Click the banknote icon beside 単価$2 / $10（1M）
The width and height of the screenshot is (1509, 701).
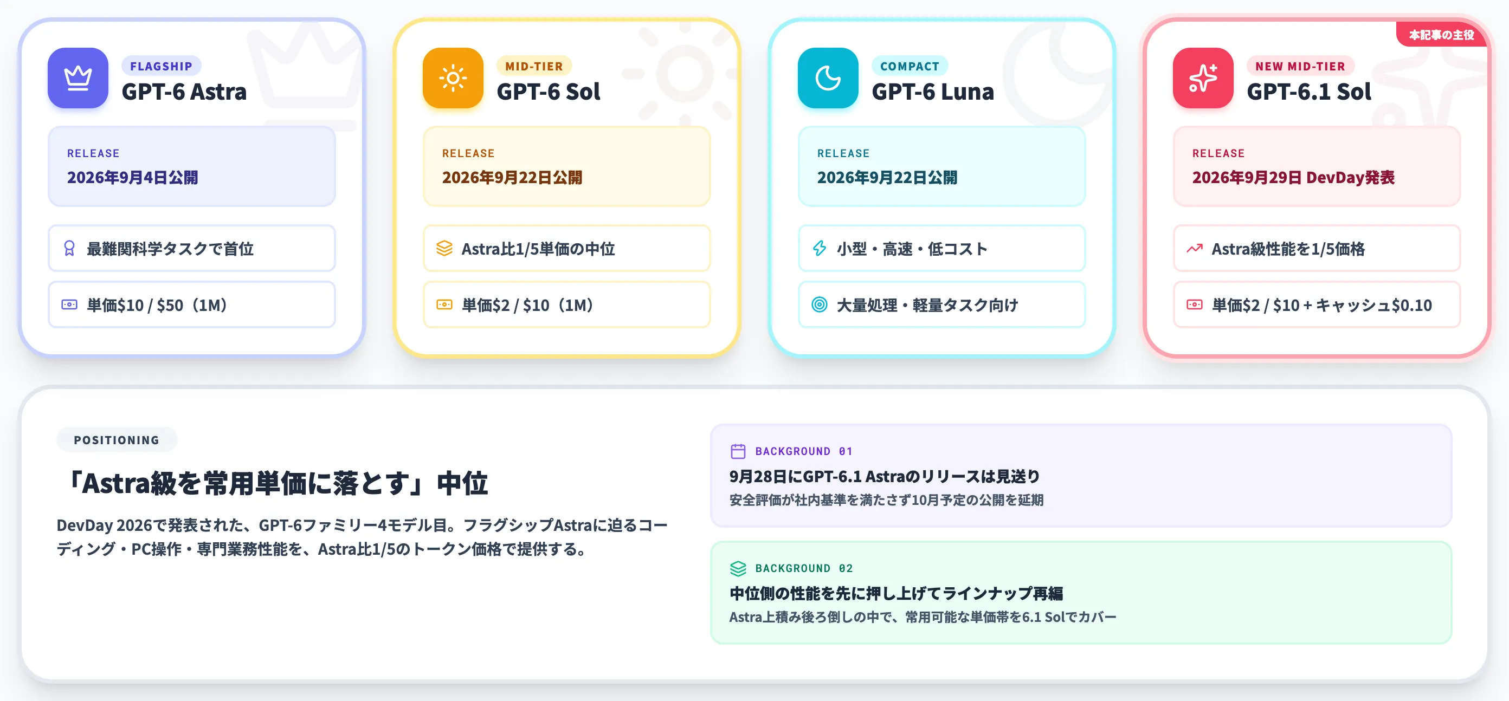tap(444, 304)
